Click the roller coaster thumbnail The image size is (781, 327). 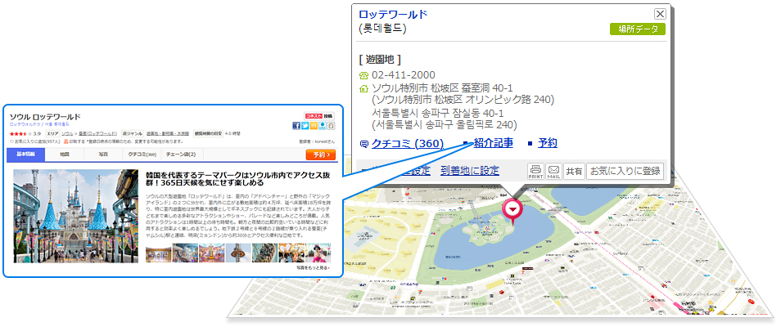pos(265,253)
